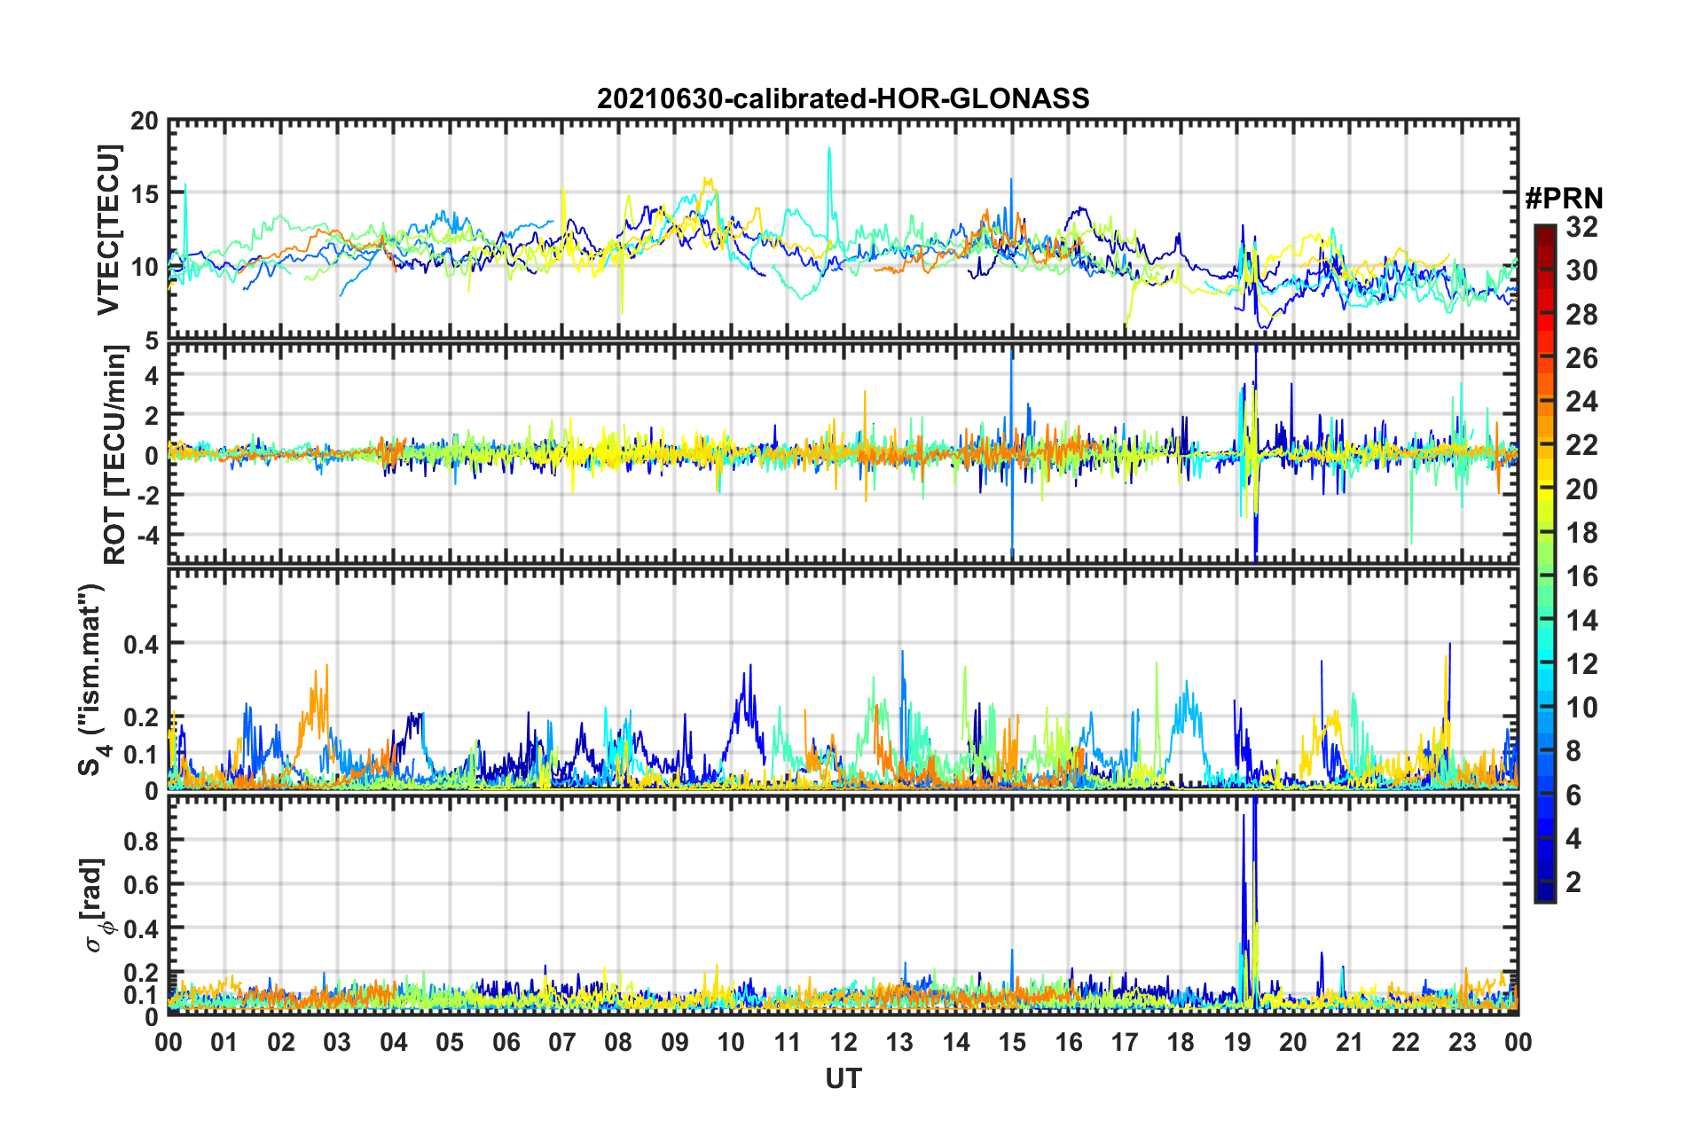Click the VTEC[TECU] y-axis label

coord(108,230)
